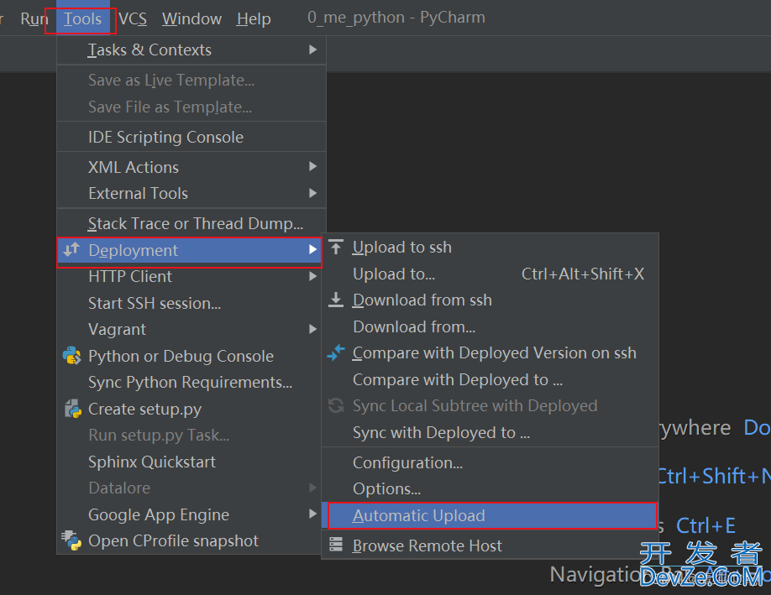This screenshot has width=771, height=595.
Task: Click the Download from ssh arrow icon
Action: (336, 300)
